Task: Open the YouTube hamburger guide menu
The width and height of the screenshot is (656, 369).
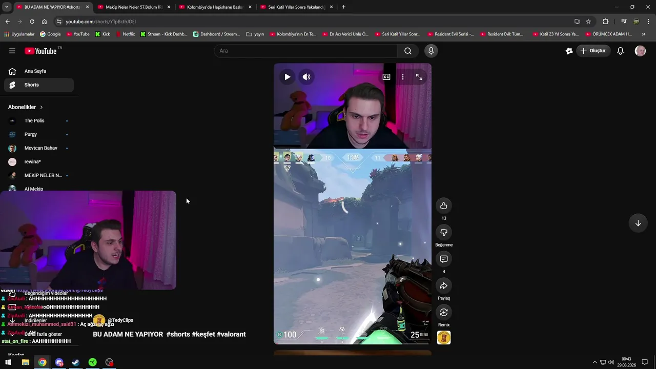Action: pyautogui.click(x=12, y=51)
